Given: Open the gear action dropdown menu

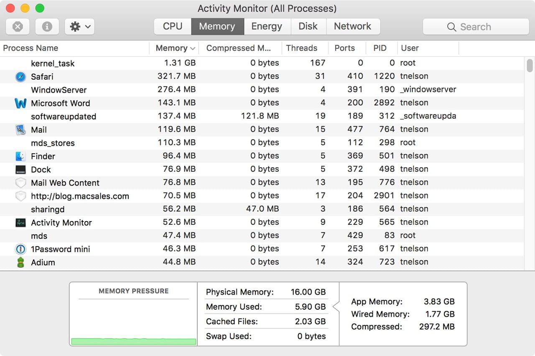Looking at the screenshot, I should tap(79, 27).
